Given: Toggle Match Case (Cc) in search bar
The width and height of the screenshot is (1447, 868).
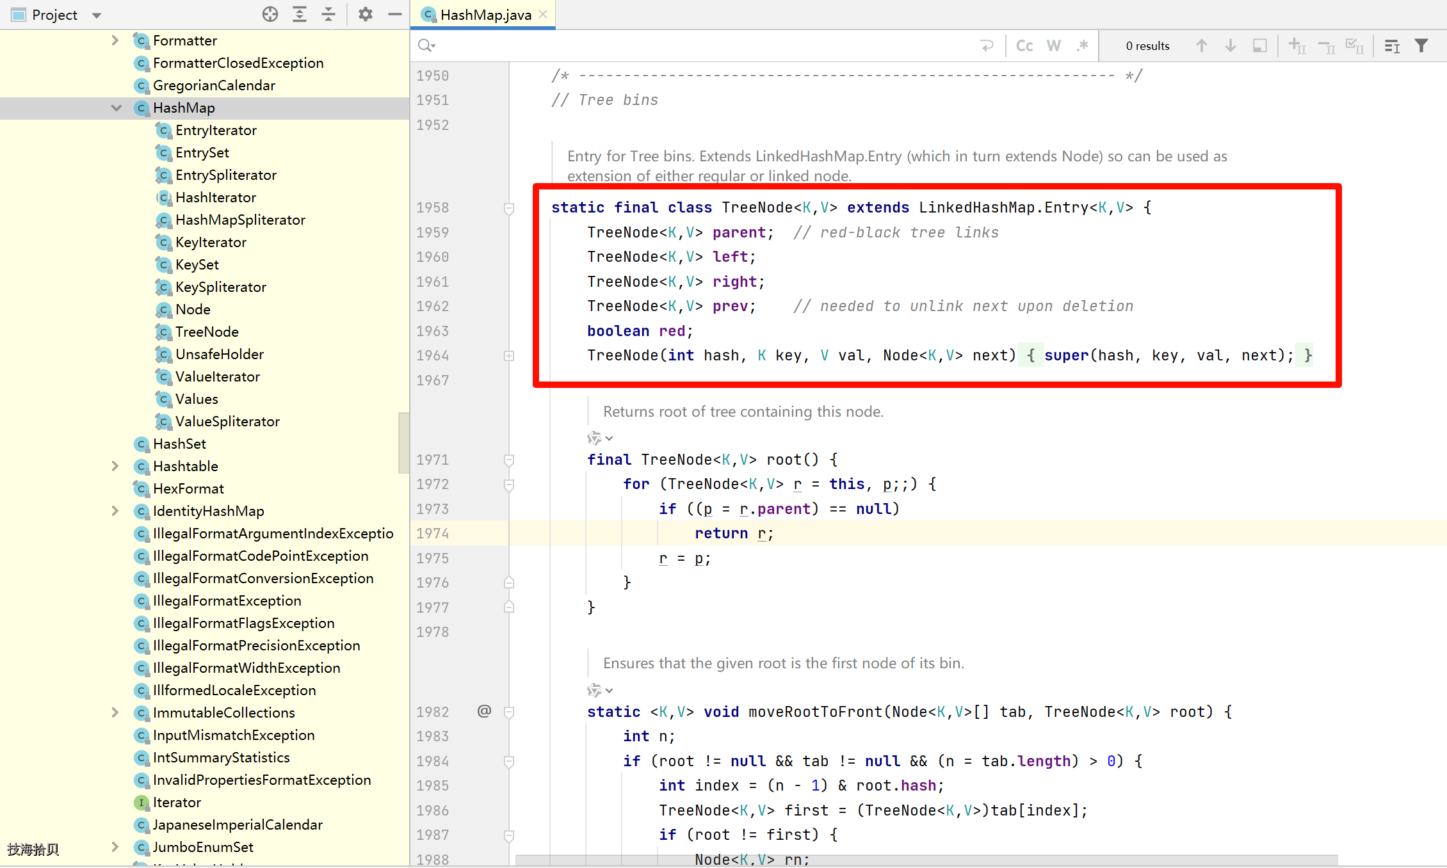Looking at the screenshot, I should pos(1024,45).
